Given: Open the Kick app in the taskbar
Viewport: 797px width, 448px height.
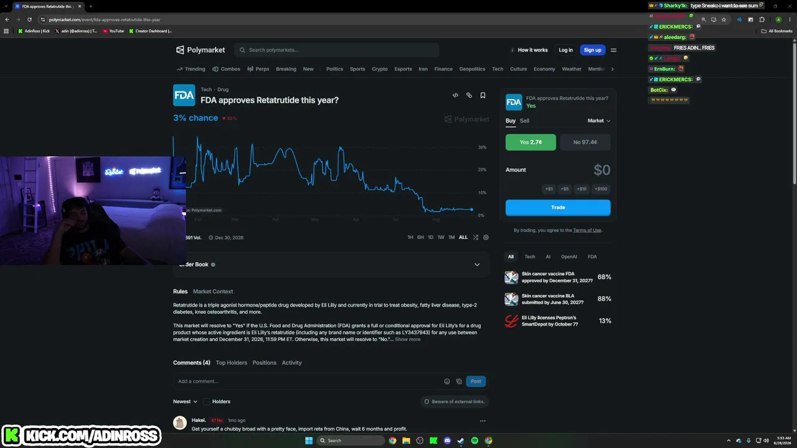Looking at the screenshot, I should 433,441.
